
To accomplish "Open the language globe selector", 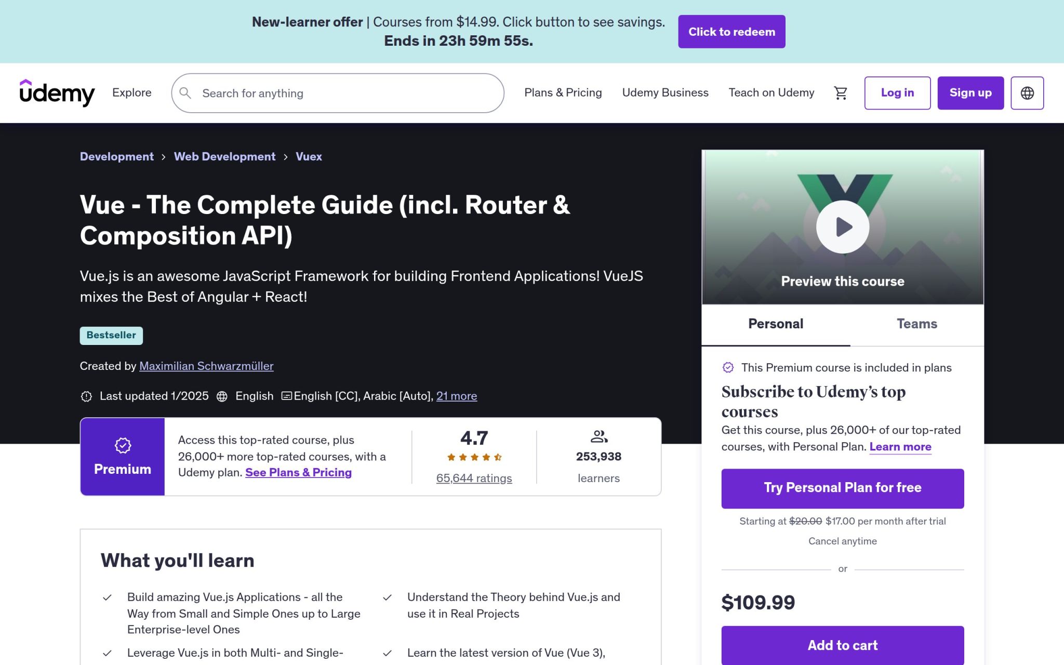I will 1027,93.
